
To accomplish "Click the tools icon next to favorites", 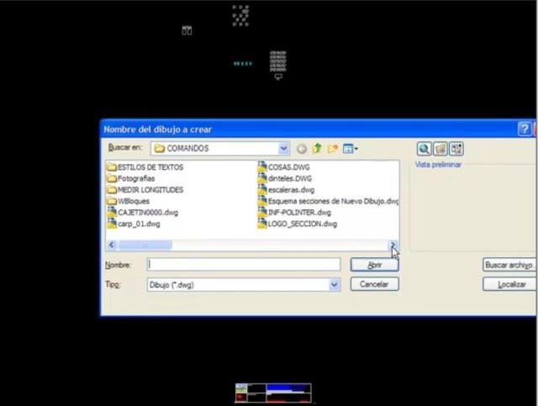I will (456, 149).
